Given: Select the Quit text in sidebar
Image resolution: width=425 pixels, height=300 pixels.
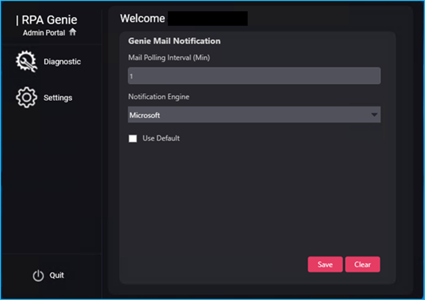Looking at the screenshot, I should [56, 275].
